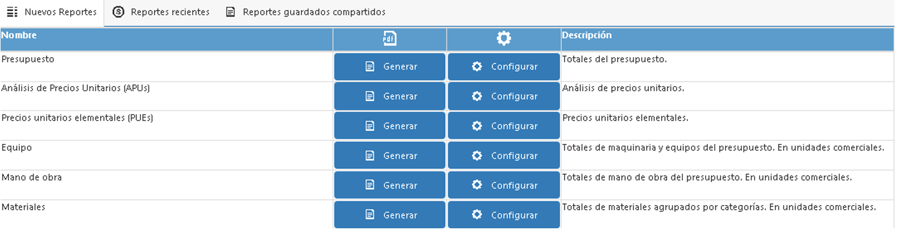This screenshot has width=899, height=230.
Task: Configure the Precios unitarios elementales report
Action: click(x=504, y=126)
